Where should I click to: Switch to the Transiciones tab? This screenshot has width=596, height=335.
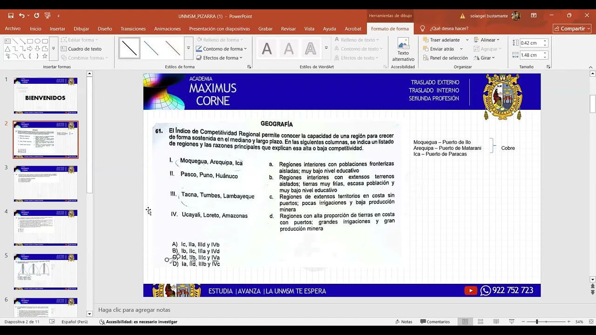click(x=133, y=29)
